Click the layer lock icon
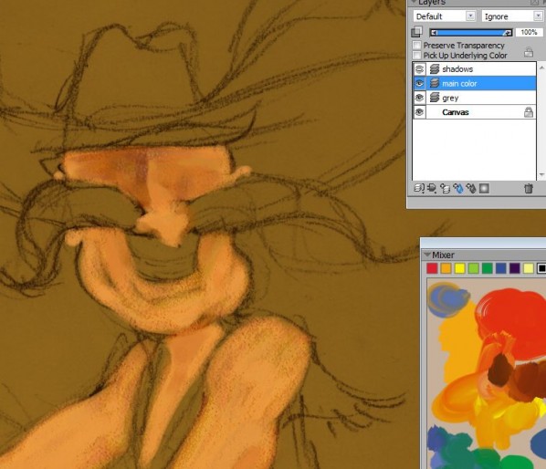The width and height of the screenshot is (546, 469). point(529,52)
